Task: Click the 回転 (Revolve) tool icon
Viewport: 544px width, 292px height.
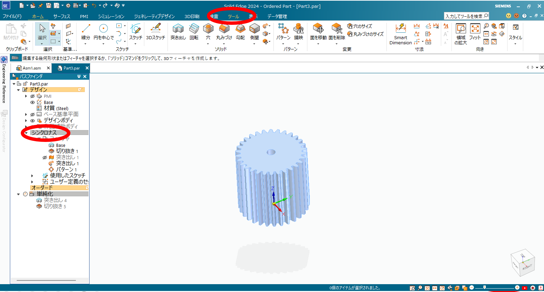Action: coord(194,29)
